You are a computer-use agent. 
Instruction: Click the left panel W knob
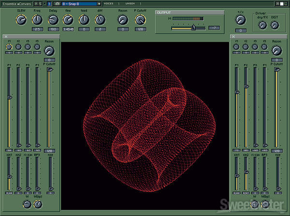click(x=27, y=204)
